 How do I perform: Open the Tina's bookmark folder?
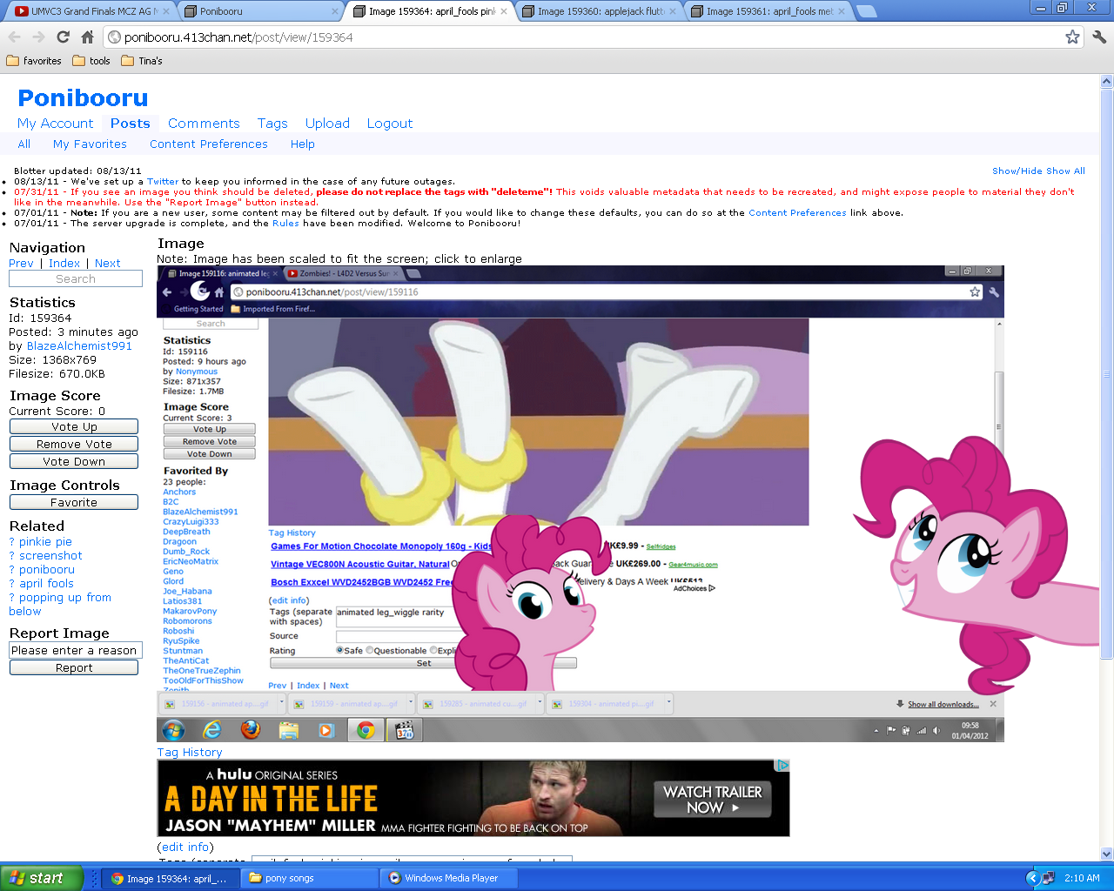point(142,61)
